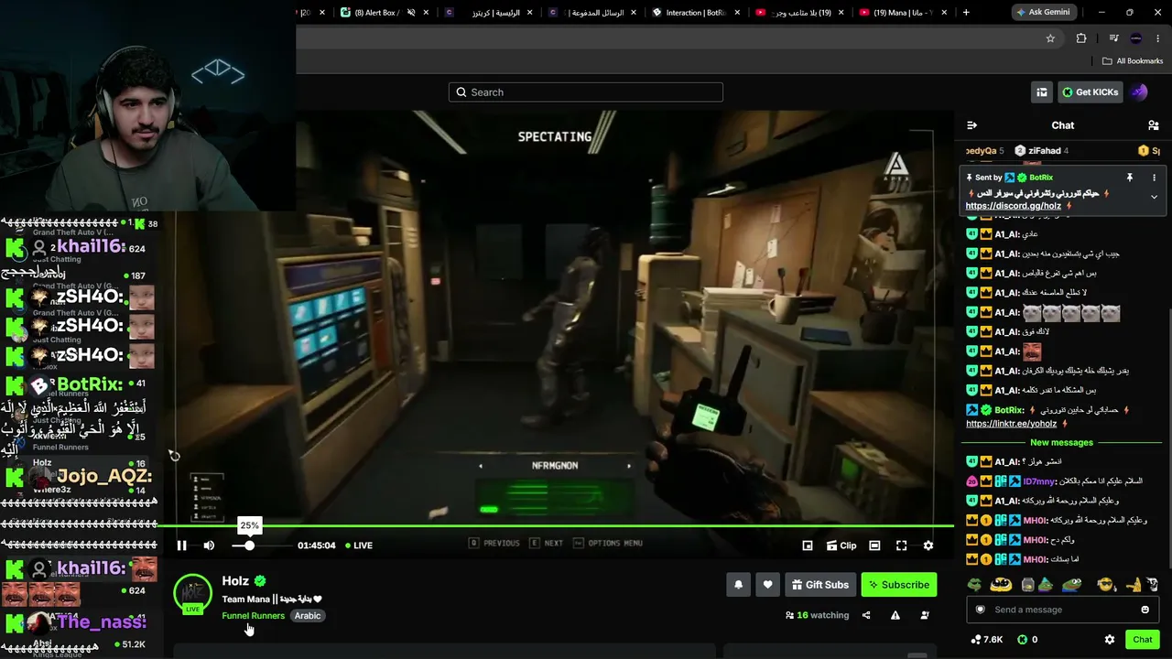Open the Holz channel avatar
The width and height of the screenshot is (1172, 659).
click(192, 593)
